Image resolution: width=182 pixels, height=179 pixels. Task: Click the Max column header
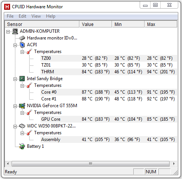click(x=161, y=24)
